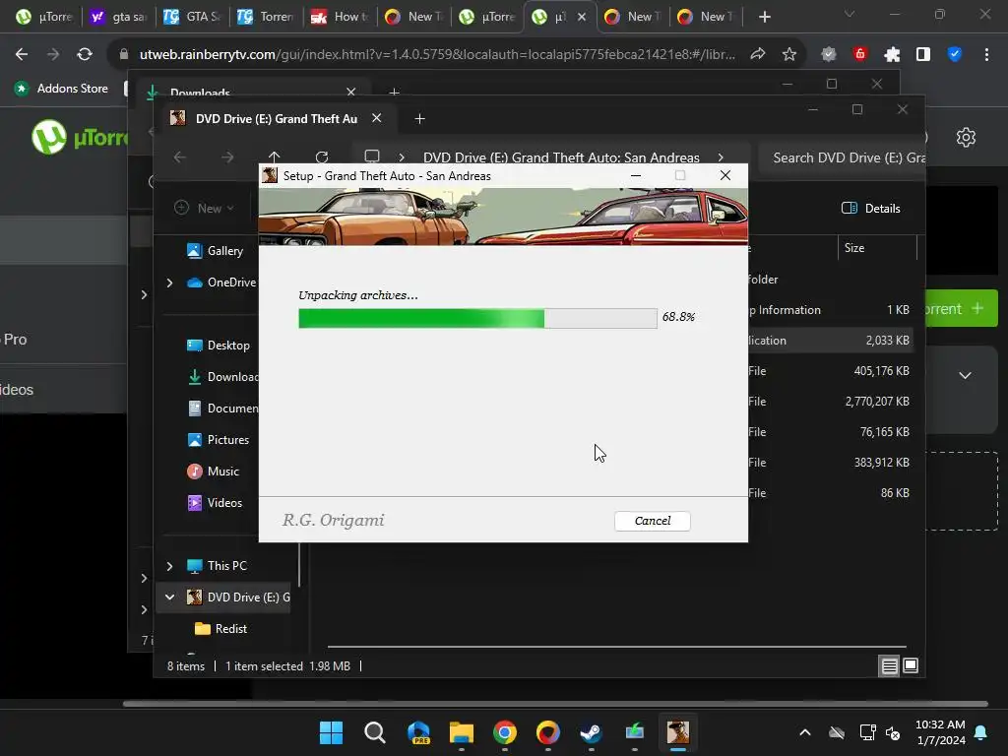Open µTorrent settings gear
The height and width of the screenshot is (756, 1008).
click(966, 138)
